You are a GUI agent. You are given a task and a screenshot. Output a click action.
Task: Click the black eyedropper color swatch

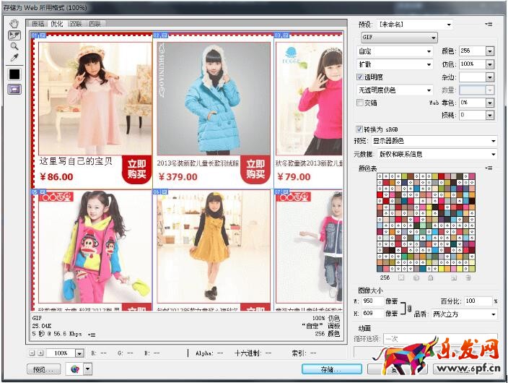click(x=14, y=74)
